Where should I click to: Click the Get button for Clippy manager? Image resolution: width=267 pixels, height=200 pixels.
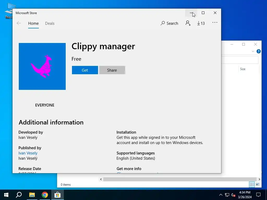85,70
